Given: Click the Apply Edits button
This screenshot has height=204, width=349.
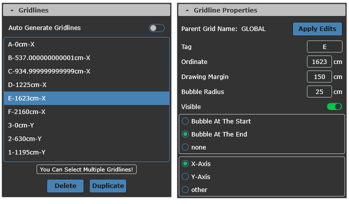Looking at the screenshot, I should click(x=317, y=29).
